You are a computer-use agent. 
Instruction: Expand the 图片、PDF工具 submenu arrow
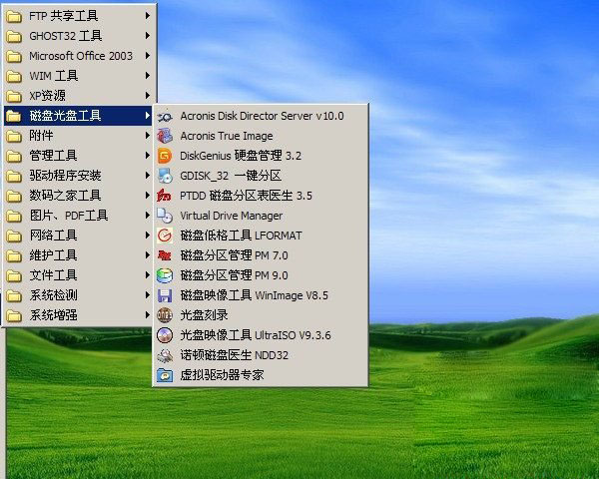click(148, 216)
